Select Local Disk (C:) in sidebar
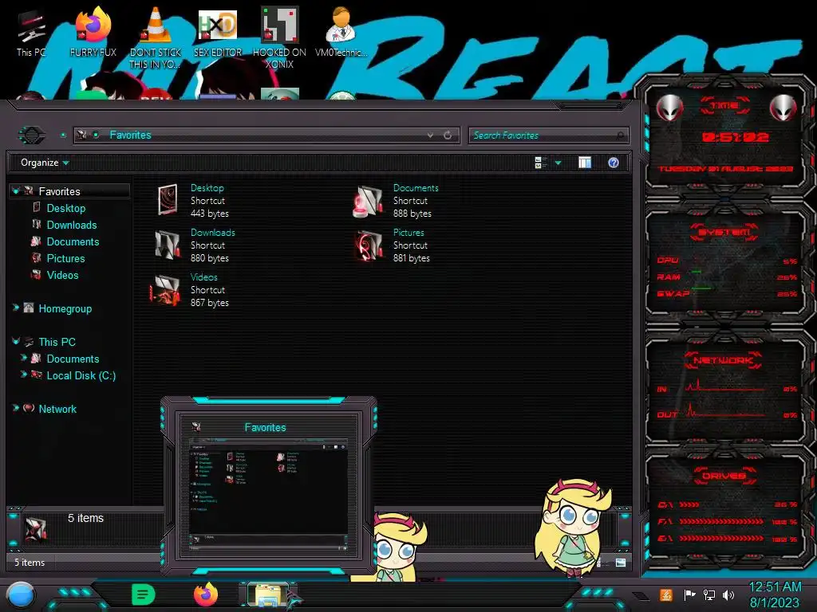817x612 pixels. pos(81,375)
